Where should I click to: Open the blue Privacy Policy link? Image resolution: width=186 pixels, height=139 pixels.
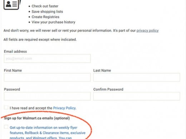pos(65,108)
